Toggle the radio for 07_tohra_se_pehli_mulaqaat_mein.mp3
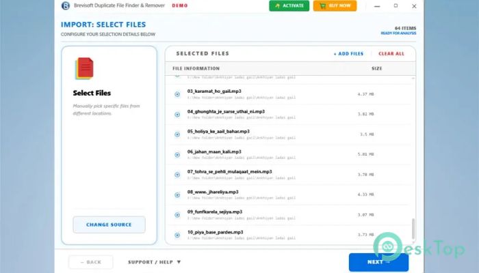 tap(177, 175)
